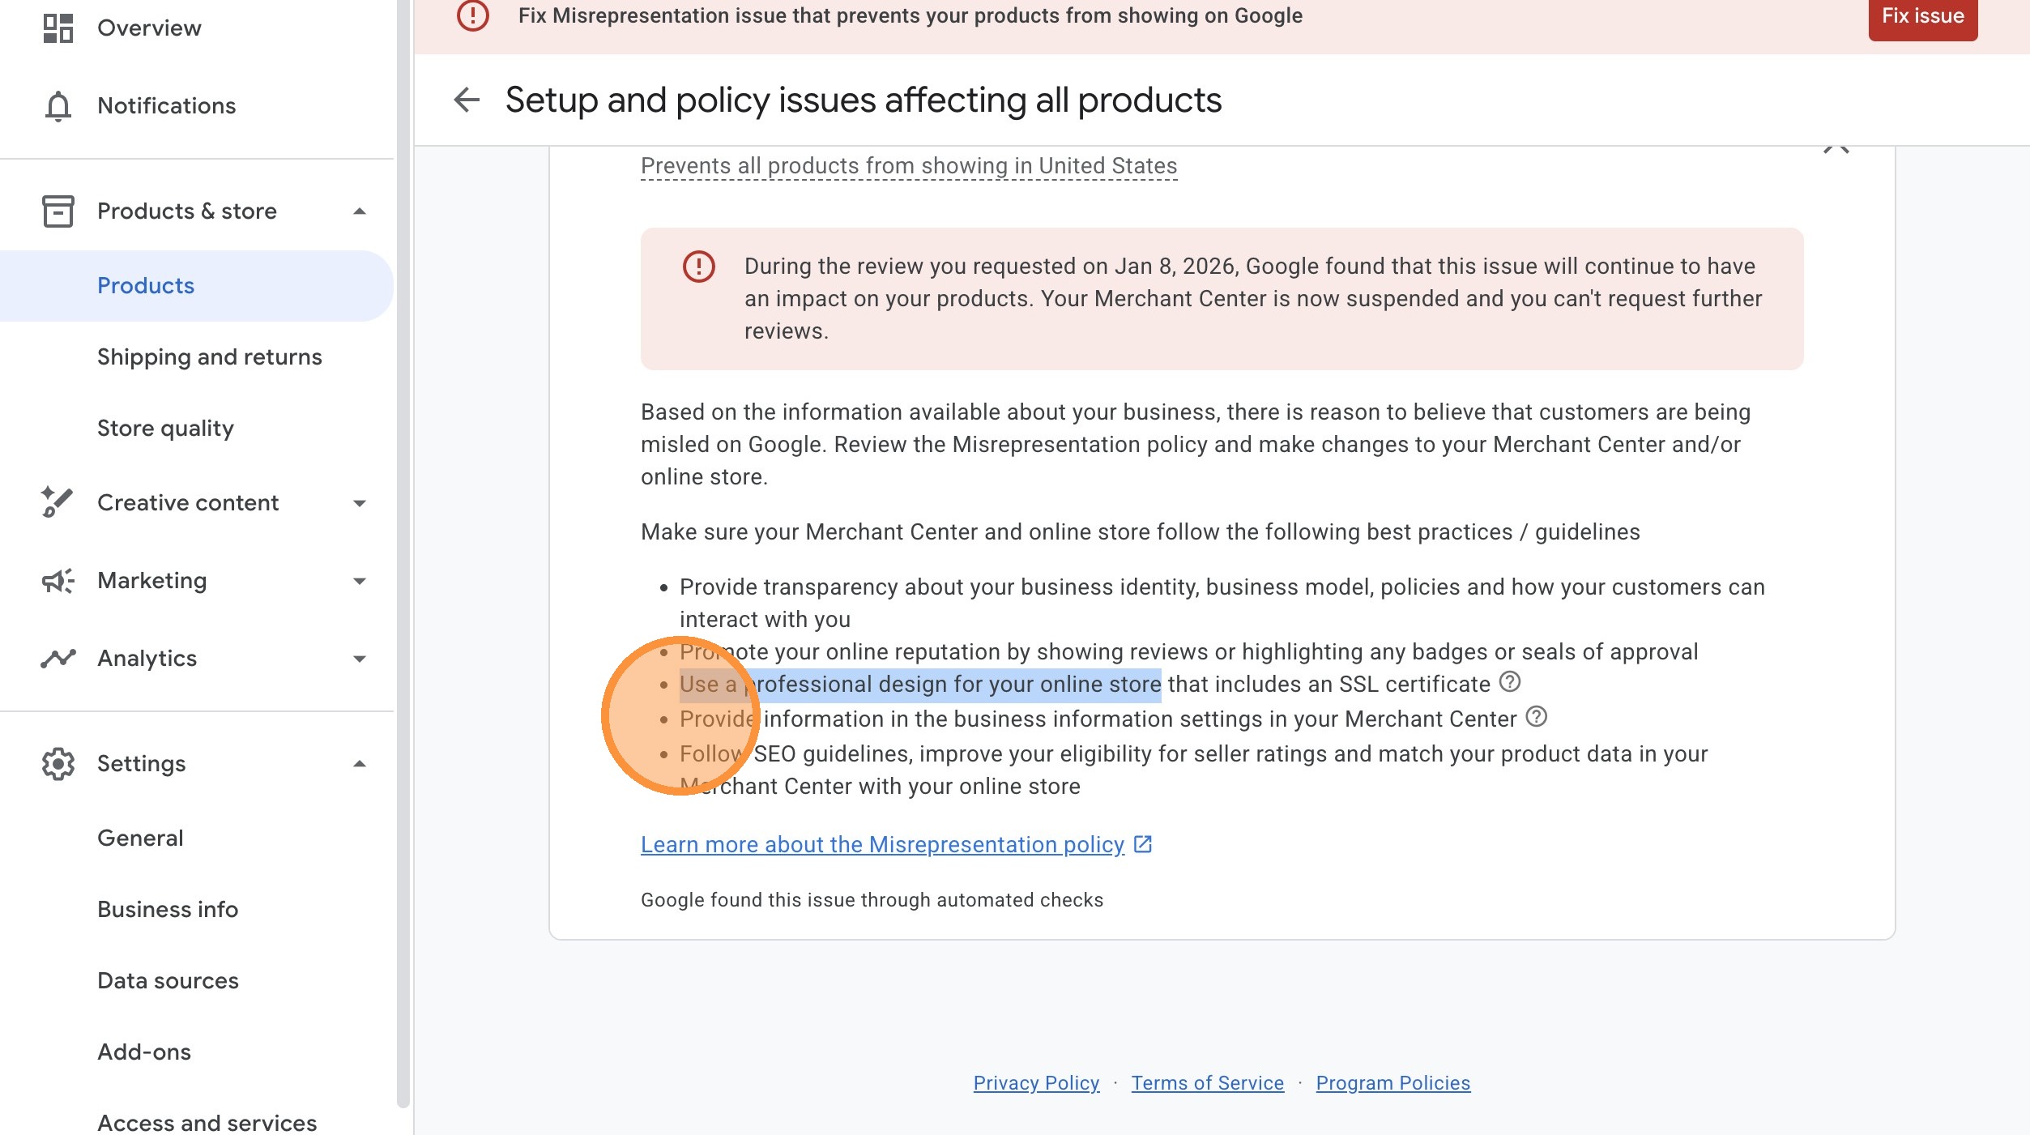Expand the Analytics menu arrow

click(x=360, y=659)
